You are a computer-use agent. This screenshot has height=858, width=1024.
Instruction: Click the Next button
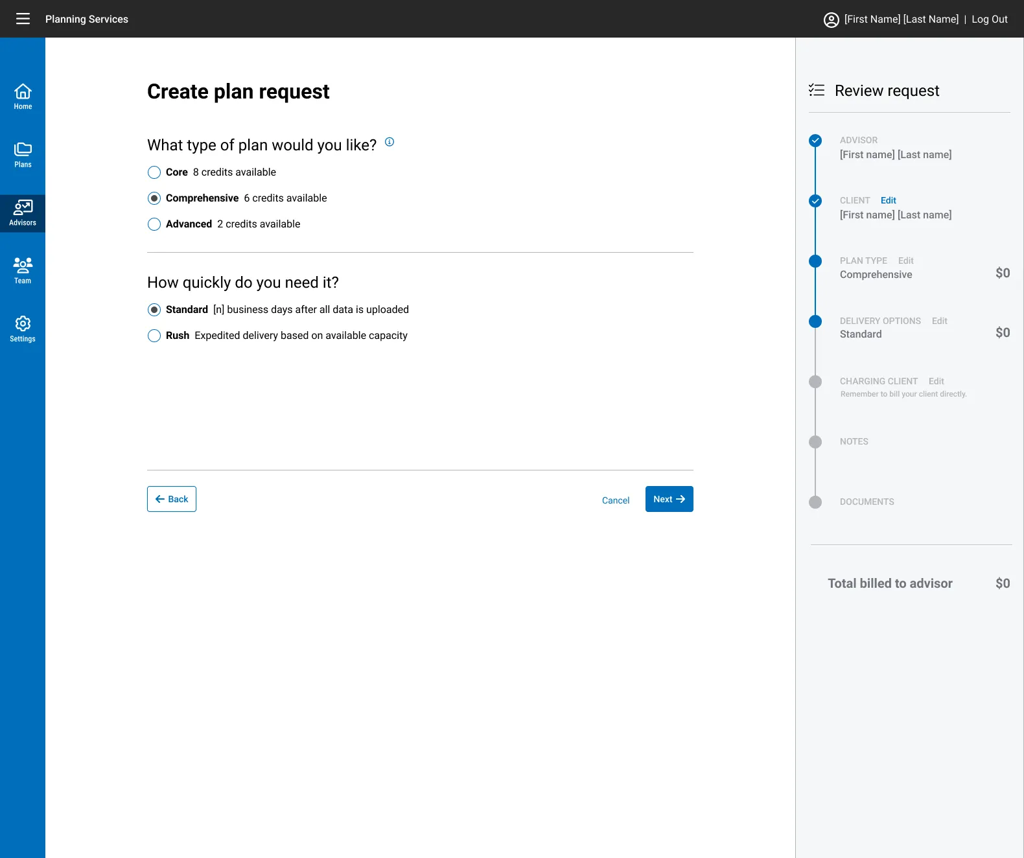669,499
